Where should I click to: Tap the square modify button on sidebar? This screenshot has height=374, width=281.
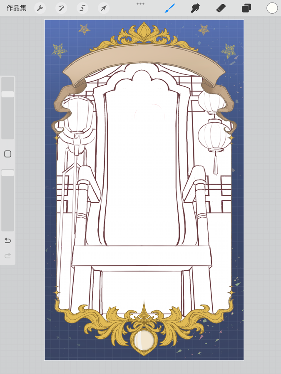tap(7, 154)
